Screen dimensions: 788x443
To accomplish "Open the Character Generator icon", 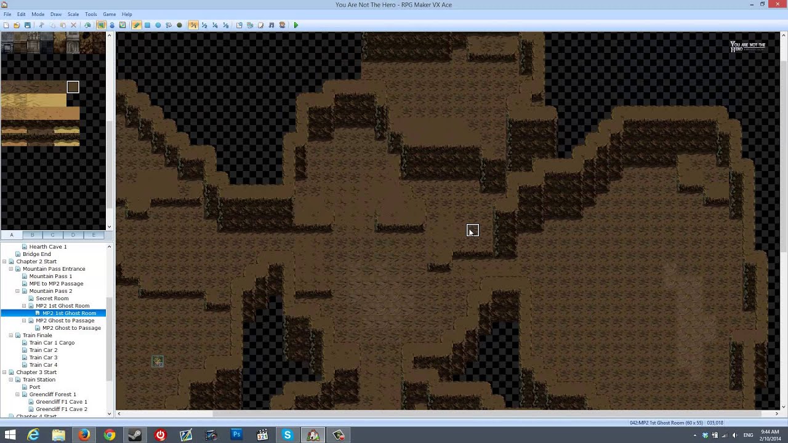I will coord(282,25).
